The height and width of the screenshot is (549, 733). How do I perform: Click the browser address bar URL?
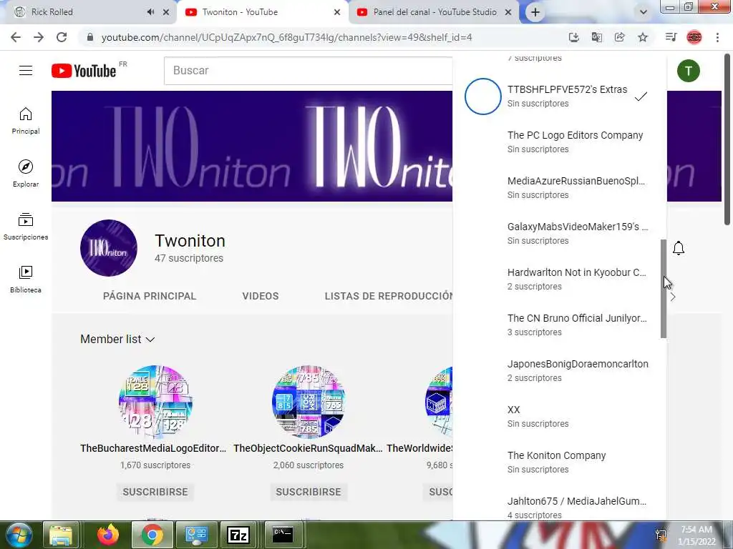click(286, 37)
